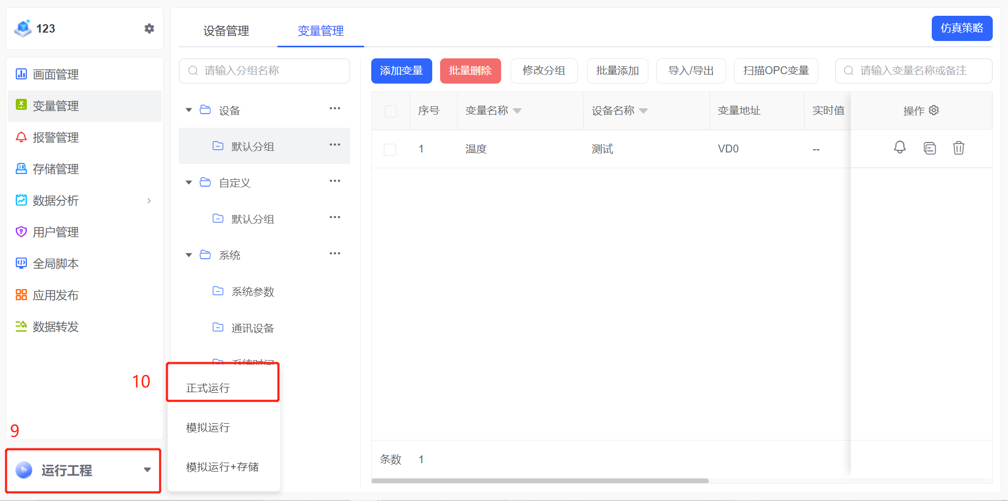Open more options for 自定义 folder
Viewport: 1008px width, 501px height.
pyautogui.click(x=335, y=181)
